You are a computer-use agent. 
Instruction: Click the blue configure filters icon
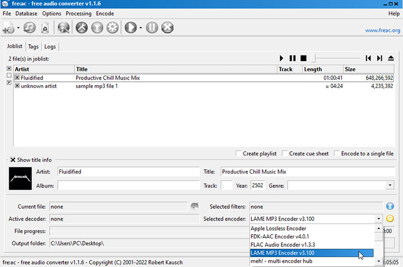[x=390, y=206]
